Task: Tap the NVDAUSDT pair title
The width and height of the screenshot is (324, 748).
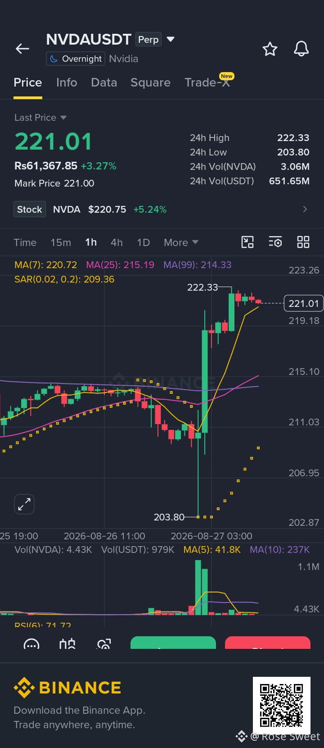Action: click(x=89, y=40)
